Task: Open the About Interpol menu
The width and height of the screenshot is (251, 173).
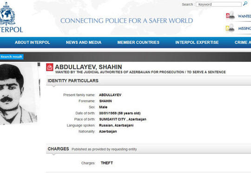Action: click(33, 42)
